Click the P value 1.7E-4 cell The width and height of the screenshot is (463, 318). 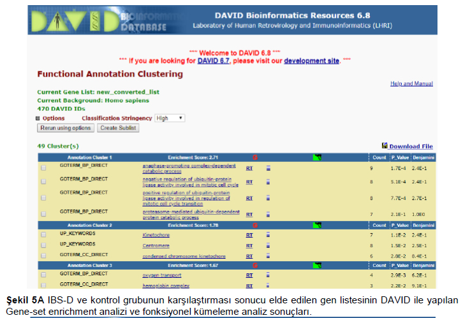(x=399, y=168)
